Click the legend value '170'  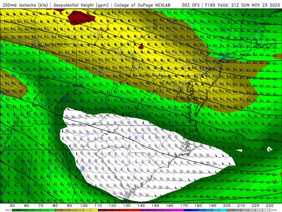[184, 206]
